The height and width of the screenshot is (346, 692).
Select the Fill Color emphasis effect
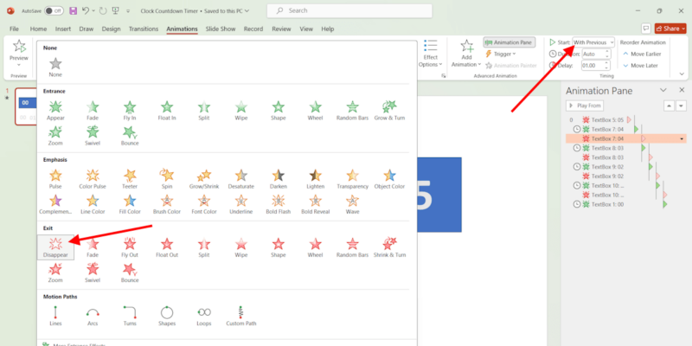[130, 204]
